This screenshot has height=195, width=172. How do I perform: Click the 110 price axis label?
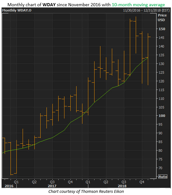click(161, 99)
